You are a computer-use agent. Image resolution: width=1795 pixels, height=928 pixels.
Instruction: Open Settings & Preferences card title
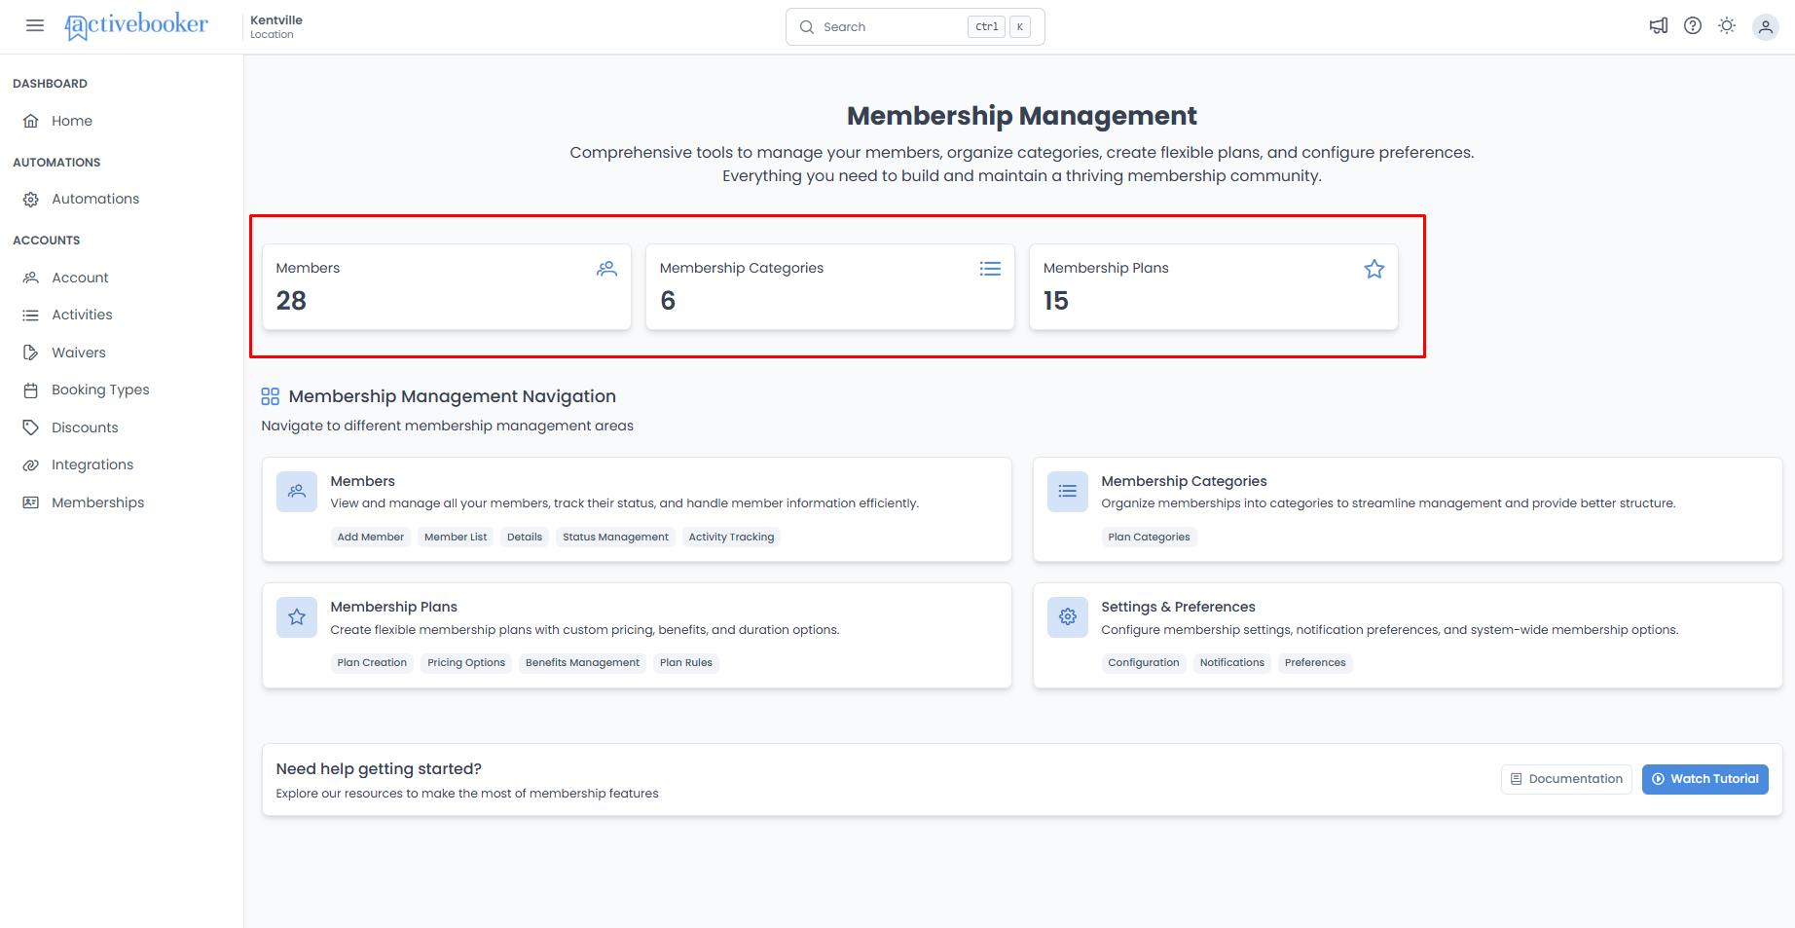click(1178, 607)
